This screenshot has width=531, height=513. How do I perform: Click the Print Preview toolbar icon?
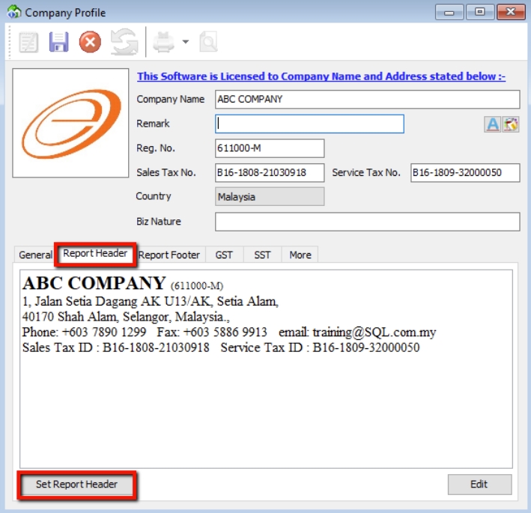click(208, 42)
